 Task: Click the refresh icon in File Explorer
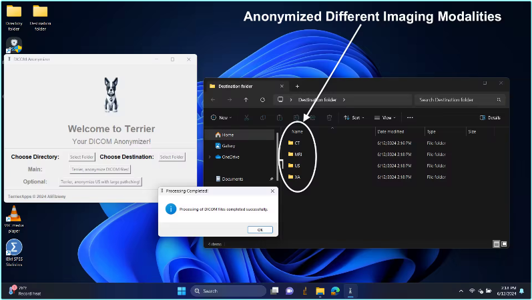point(262,100)
